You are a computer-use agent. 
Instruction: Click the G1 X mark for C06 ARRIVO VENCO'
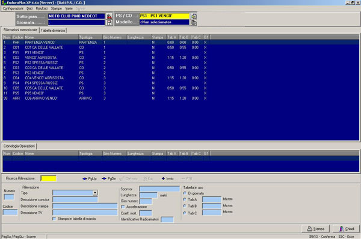pyautogui.click(x=205, y=98)
